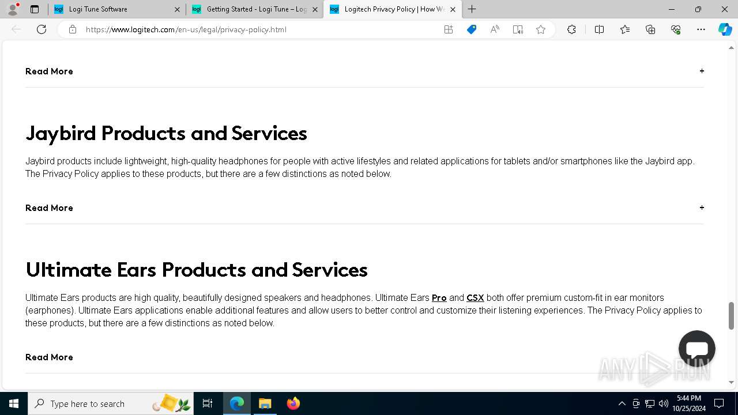Click the scrollbar down arrow

[x=732, y=382]
